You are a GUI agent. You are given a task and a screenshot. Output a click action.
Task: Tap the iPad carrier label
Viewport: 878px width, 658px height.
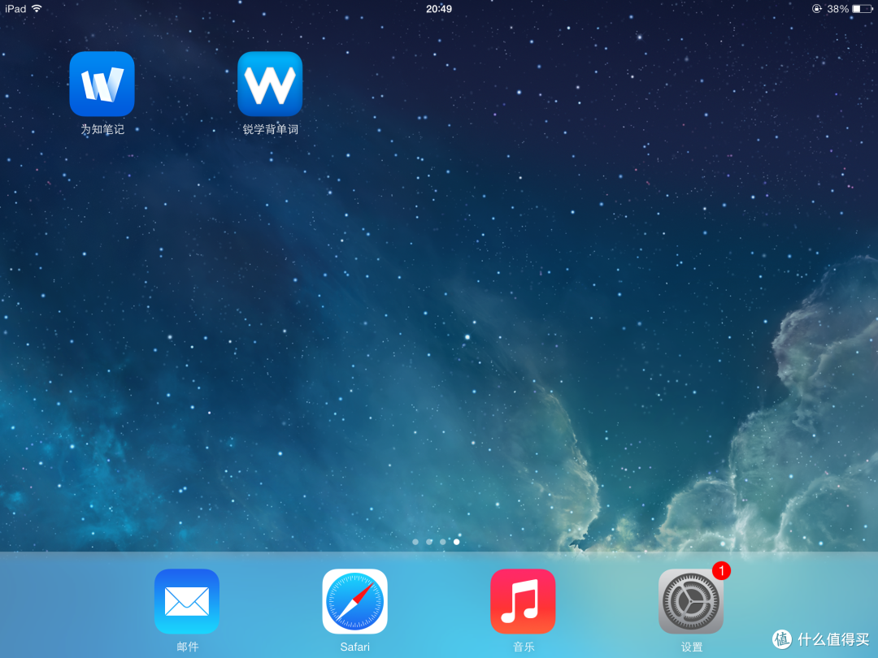(15, 8)
